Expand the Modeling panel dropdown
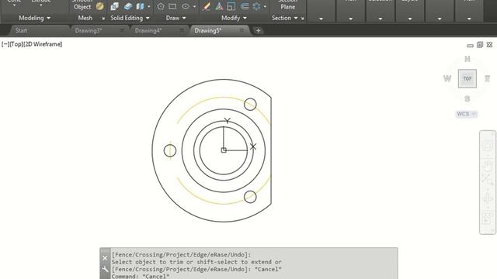This screenshot has width=497, height=279. (34, 18)
